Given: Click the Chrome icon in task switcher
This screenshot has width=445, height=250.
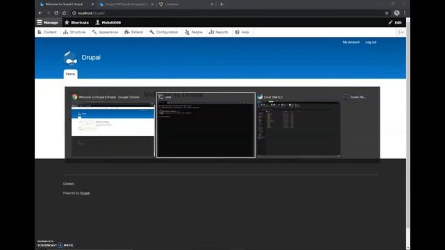Looking at the screenshot, I should click(x=74, y=97).
